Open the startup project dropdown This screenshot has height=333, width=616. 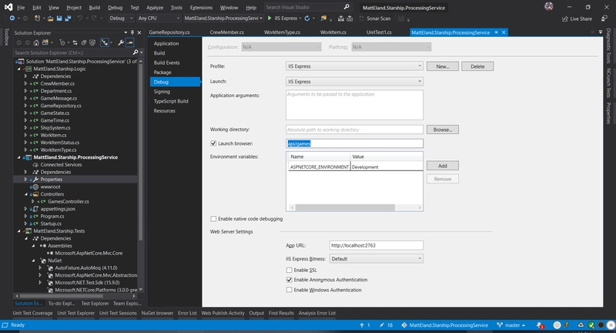tap(223, 18)
